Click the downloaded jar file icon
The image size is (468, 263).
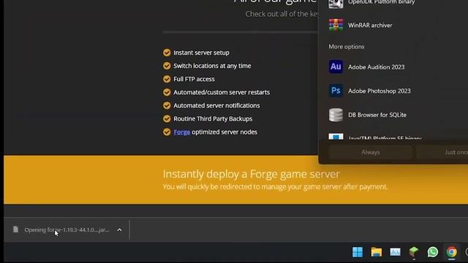tap(15, 229)
